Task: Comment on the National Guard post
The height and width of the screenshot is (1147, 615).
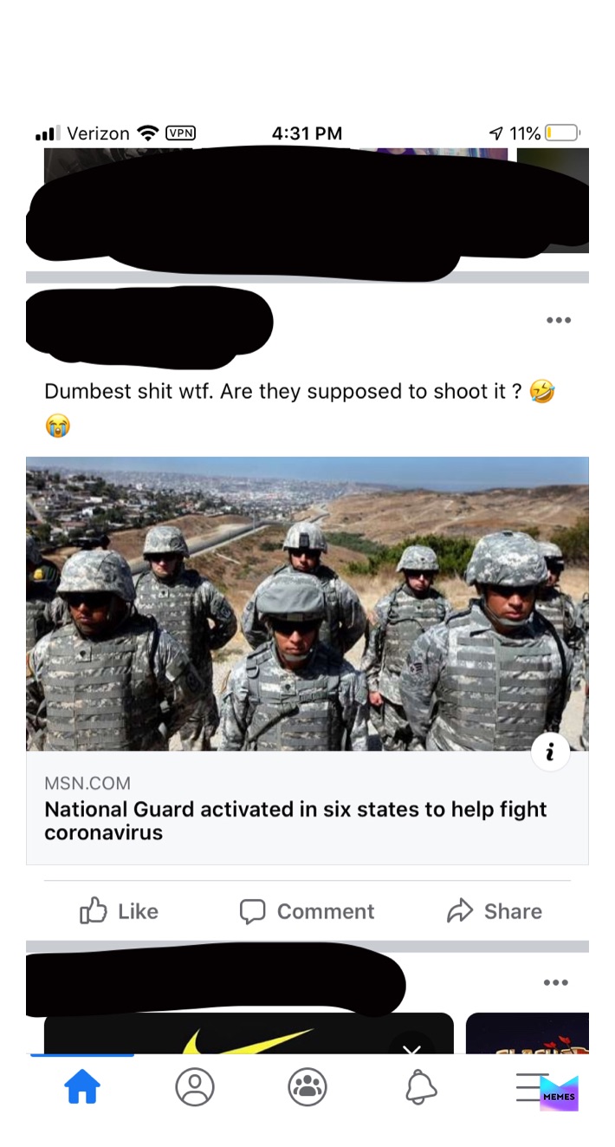Action: tap(307, 911)
